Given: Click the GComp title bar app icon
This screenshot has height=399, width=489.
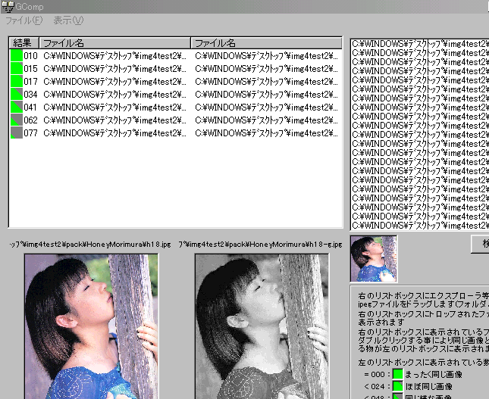Looking at the screenshot, I should (7, 6).
